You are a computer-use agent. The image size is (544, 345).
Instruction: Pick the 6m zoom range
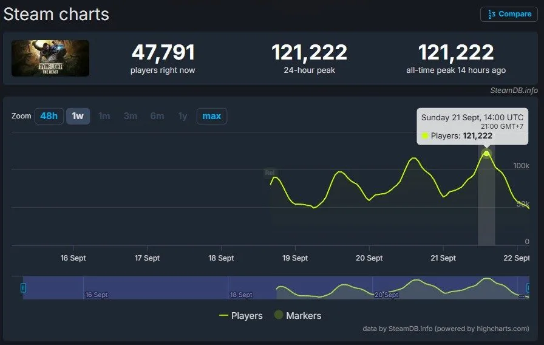tap(157, 115)
